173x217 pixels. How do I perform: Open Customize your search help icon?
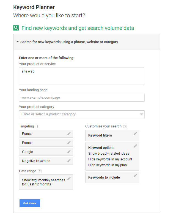125,127
